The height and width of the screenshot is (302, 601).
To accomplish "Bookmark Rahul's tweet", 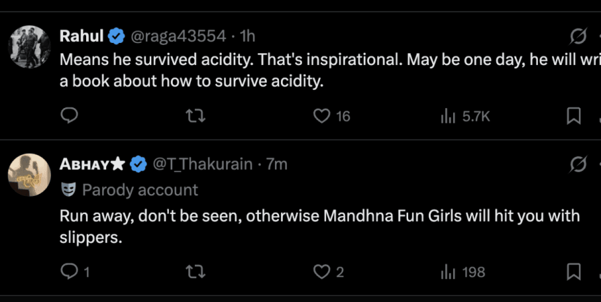I will point(573,117).
